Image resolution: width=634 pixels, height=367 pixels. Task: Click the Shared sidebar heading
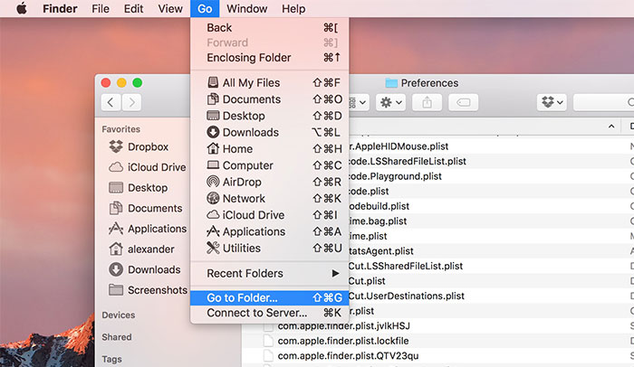117,337
